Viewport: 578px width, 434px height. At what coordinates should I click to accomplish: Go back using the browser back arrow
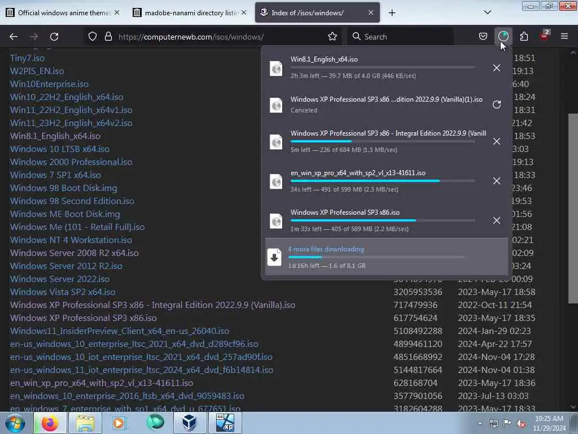click(14, 37)
